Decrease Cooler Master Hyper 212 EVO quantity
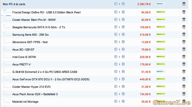192x107 pixels. coord(116,86)
